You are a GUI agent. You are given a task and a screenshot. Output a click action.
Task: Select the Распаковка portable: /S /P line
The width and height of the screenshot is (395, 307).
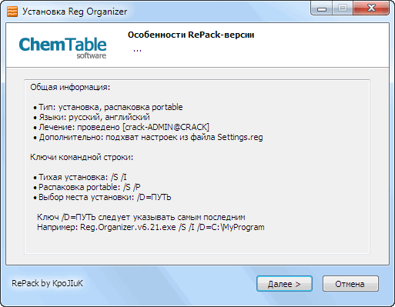pyautogui.click(x=87, y=187)
